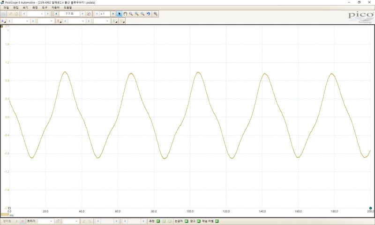This screenshot has height=225, width=375.
Task: Click the stop capture red button
Action: (22, 221)
